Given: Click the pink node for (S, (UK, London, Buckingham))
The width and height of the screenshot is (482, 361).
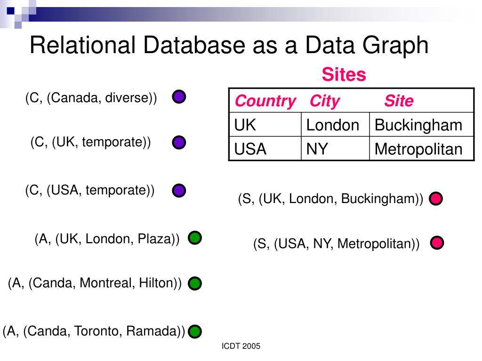Looking at the screenshot, I should click(x=436, y=198).
